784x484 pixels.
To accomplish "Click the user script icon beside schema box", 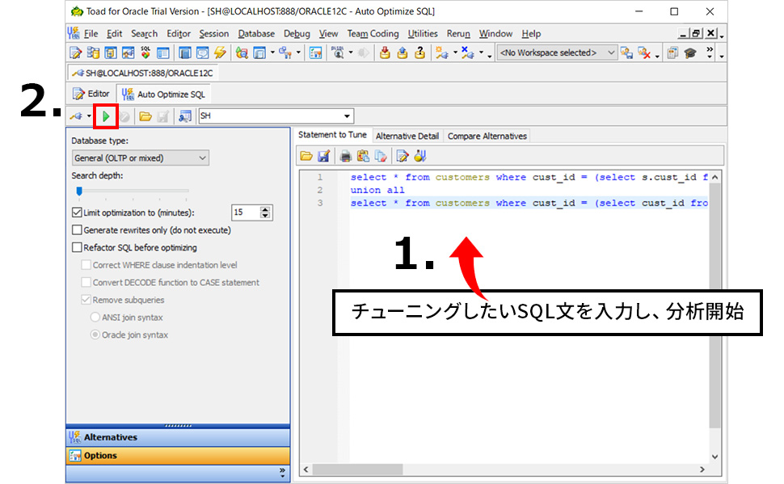I will [x=184, y=116].
